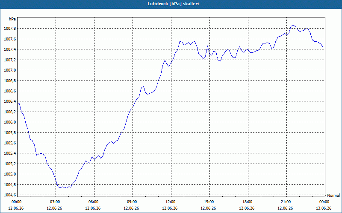Click the 1007,2 y-axis value
The width and height of the screenshot is (342, 213).
coord(10,60)
